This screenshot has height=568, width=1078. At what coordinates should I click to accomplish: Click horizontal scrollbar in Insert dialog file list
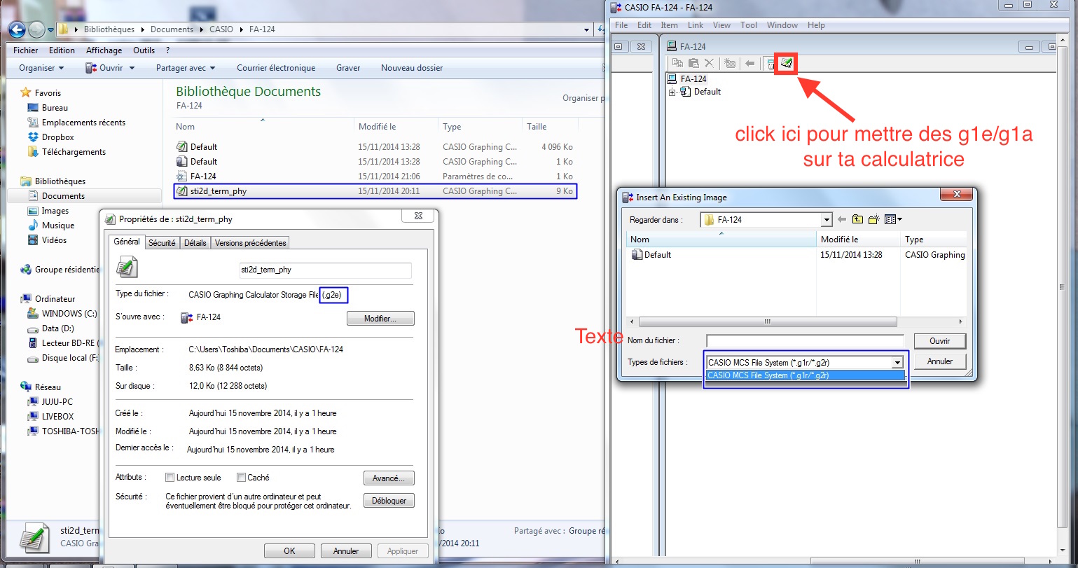(x=768, y=322)
